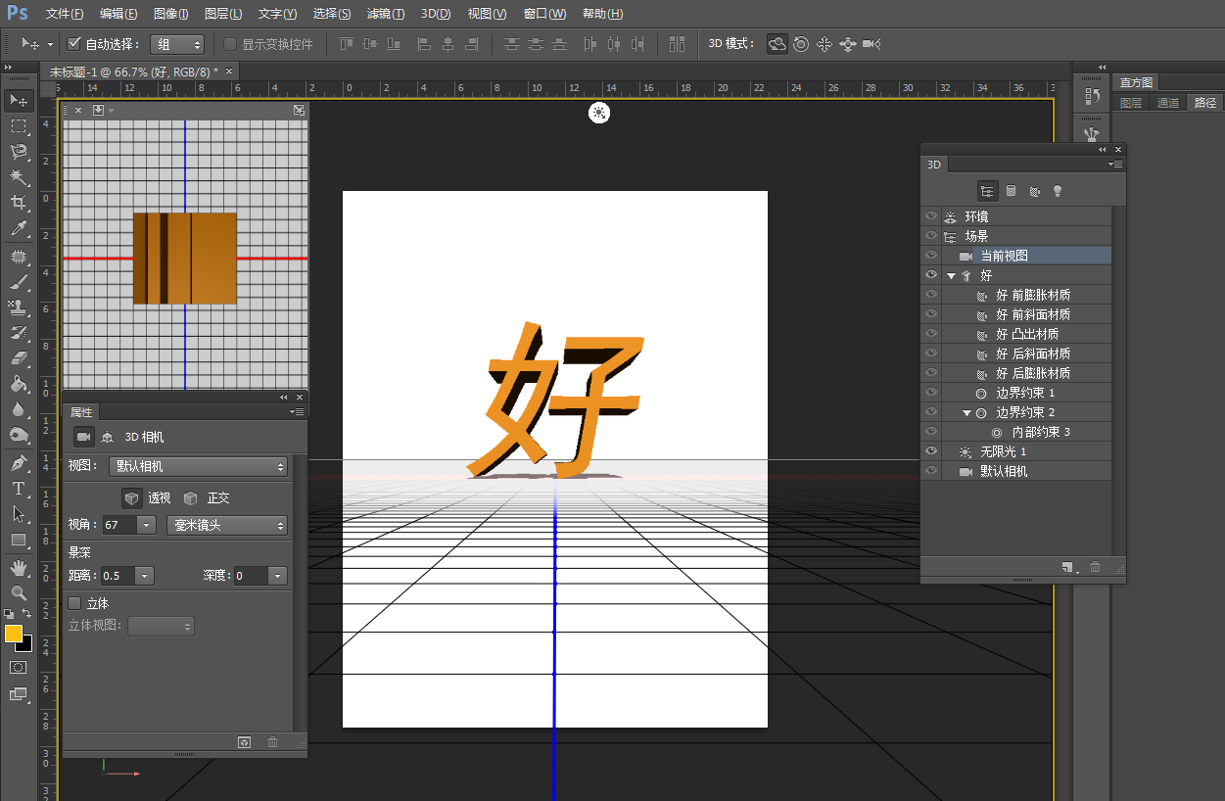Viewport: 1225px width, 801px height.
Task: Click the foreground color swatch
Action: [14, 634]
